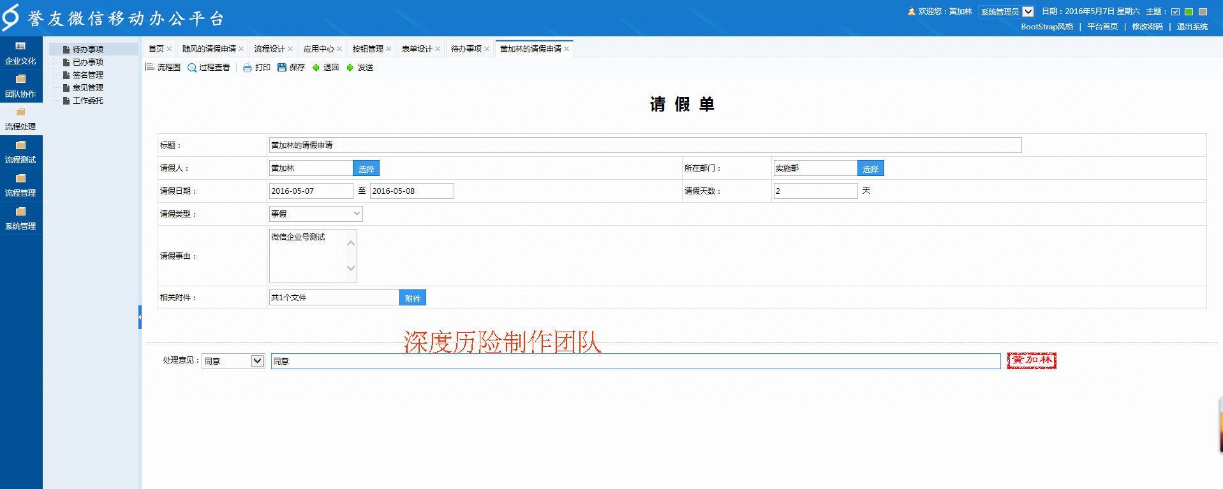Switch to the 应用中心 tab

point(318,49)
